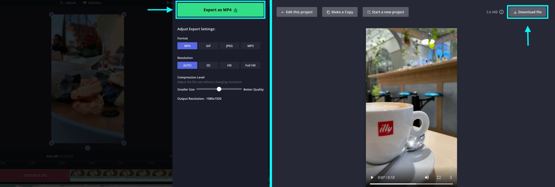555x187 pixels.
Task: Set resolution to Full HD
Action: click(250, 65)
